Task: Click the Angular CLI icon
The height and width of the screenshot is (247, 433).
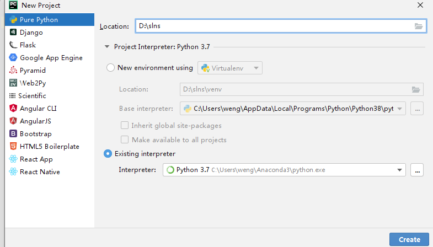Action: pos(13,109)
